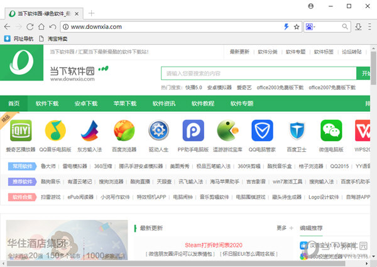Image resolution: width=377 pixels, height=267 pixels.
Task: Click the 华住酒店集团 banner image
Action: click(67, 239)
